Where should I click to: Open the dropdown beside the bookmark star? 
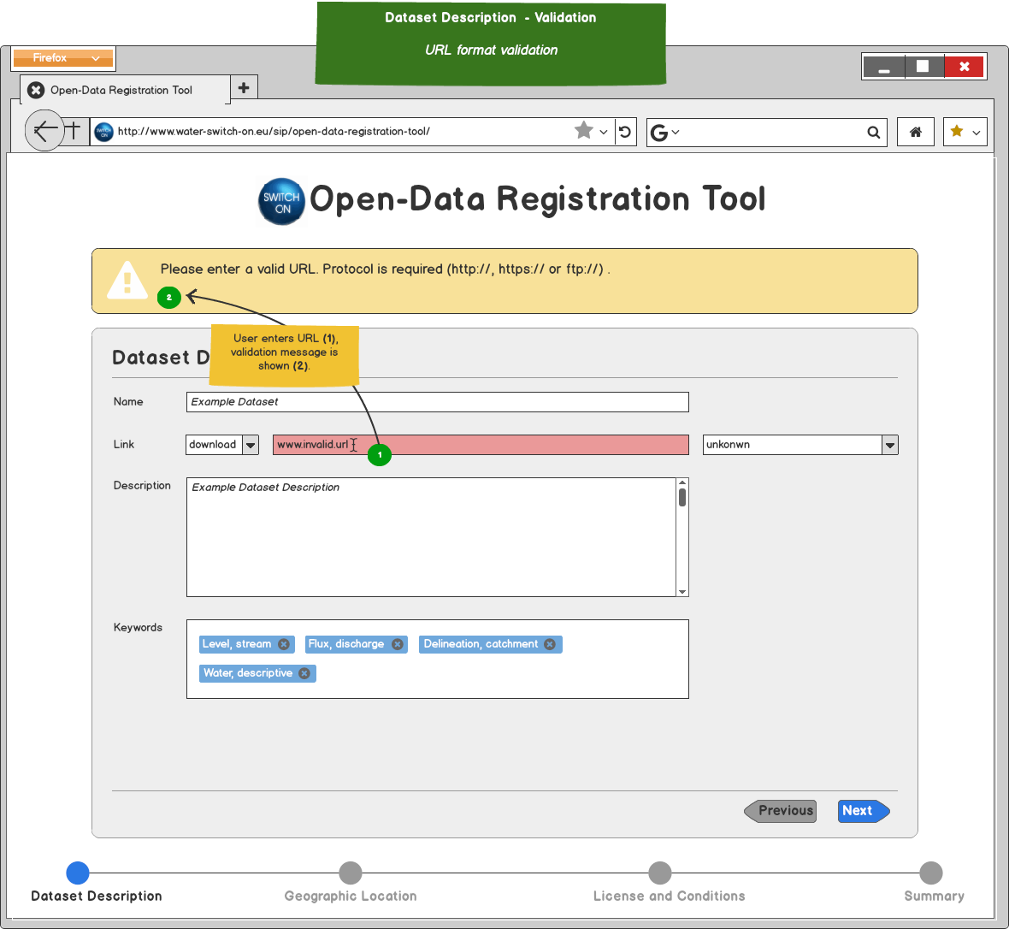(604, 132)
